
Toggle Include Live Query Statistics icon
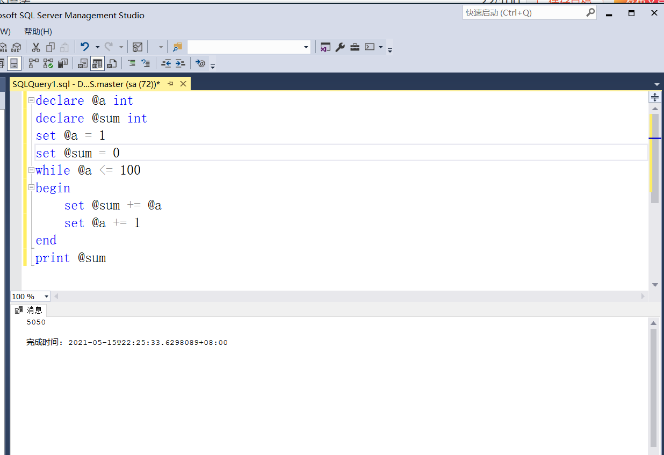click(x=63, y=63)
